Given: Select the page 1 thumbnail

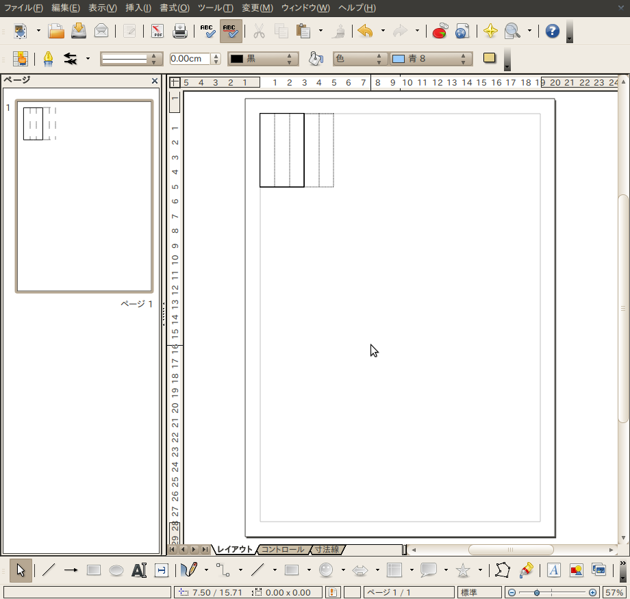Looking at the screenshot, I should pos(84,196).
